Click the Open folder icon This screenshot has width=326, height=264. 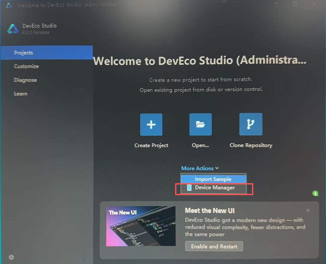201,124
